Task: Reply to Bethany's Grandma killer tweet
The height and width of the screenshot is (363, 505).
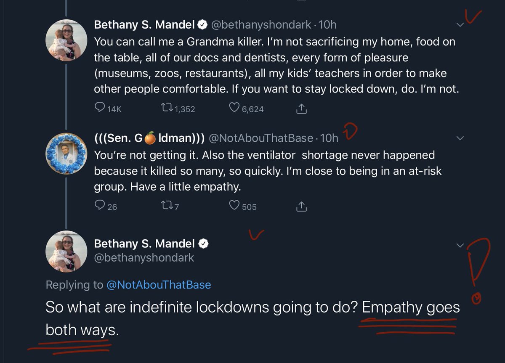Action: [x=100, y=108]
